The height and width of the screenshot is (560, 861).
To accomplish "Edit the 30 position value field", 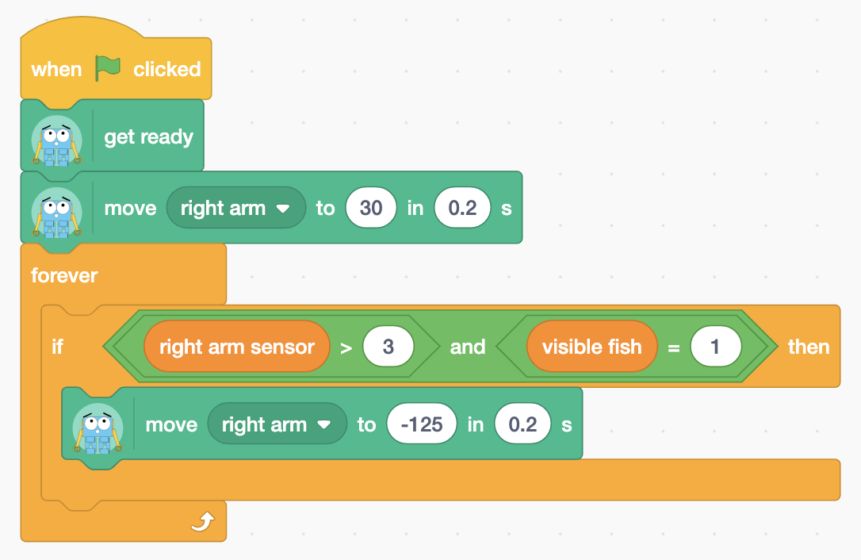I will 371,208.
